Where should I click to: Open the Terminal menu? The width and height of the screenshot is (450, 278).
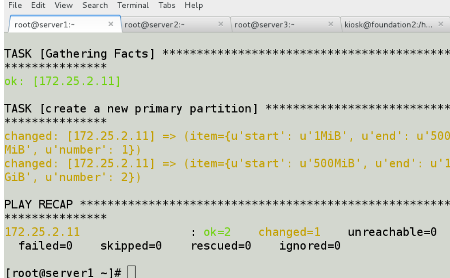[133, 5]
